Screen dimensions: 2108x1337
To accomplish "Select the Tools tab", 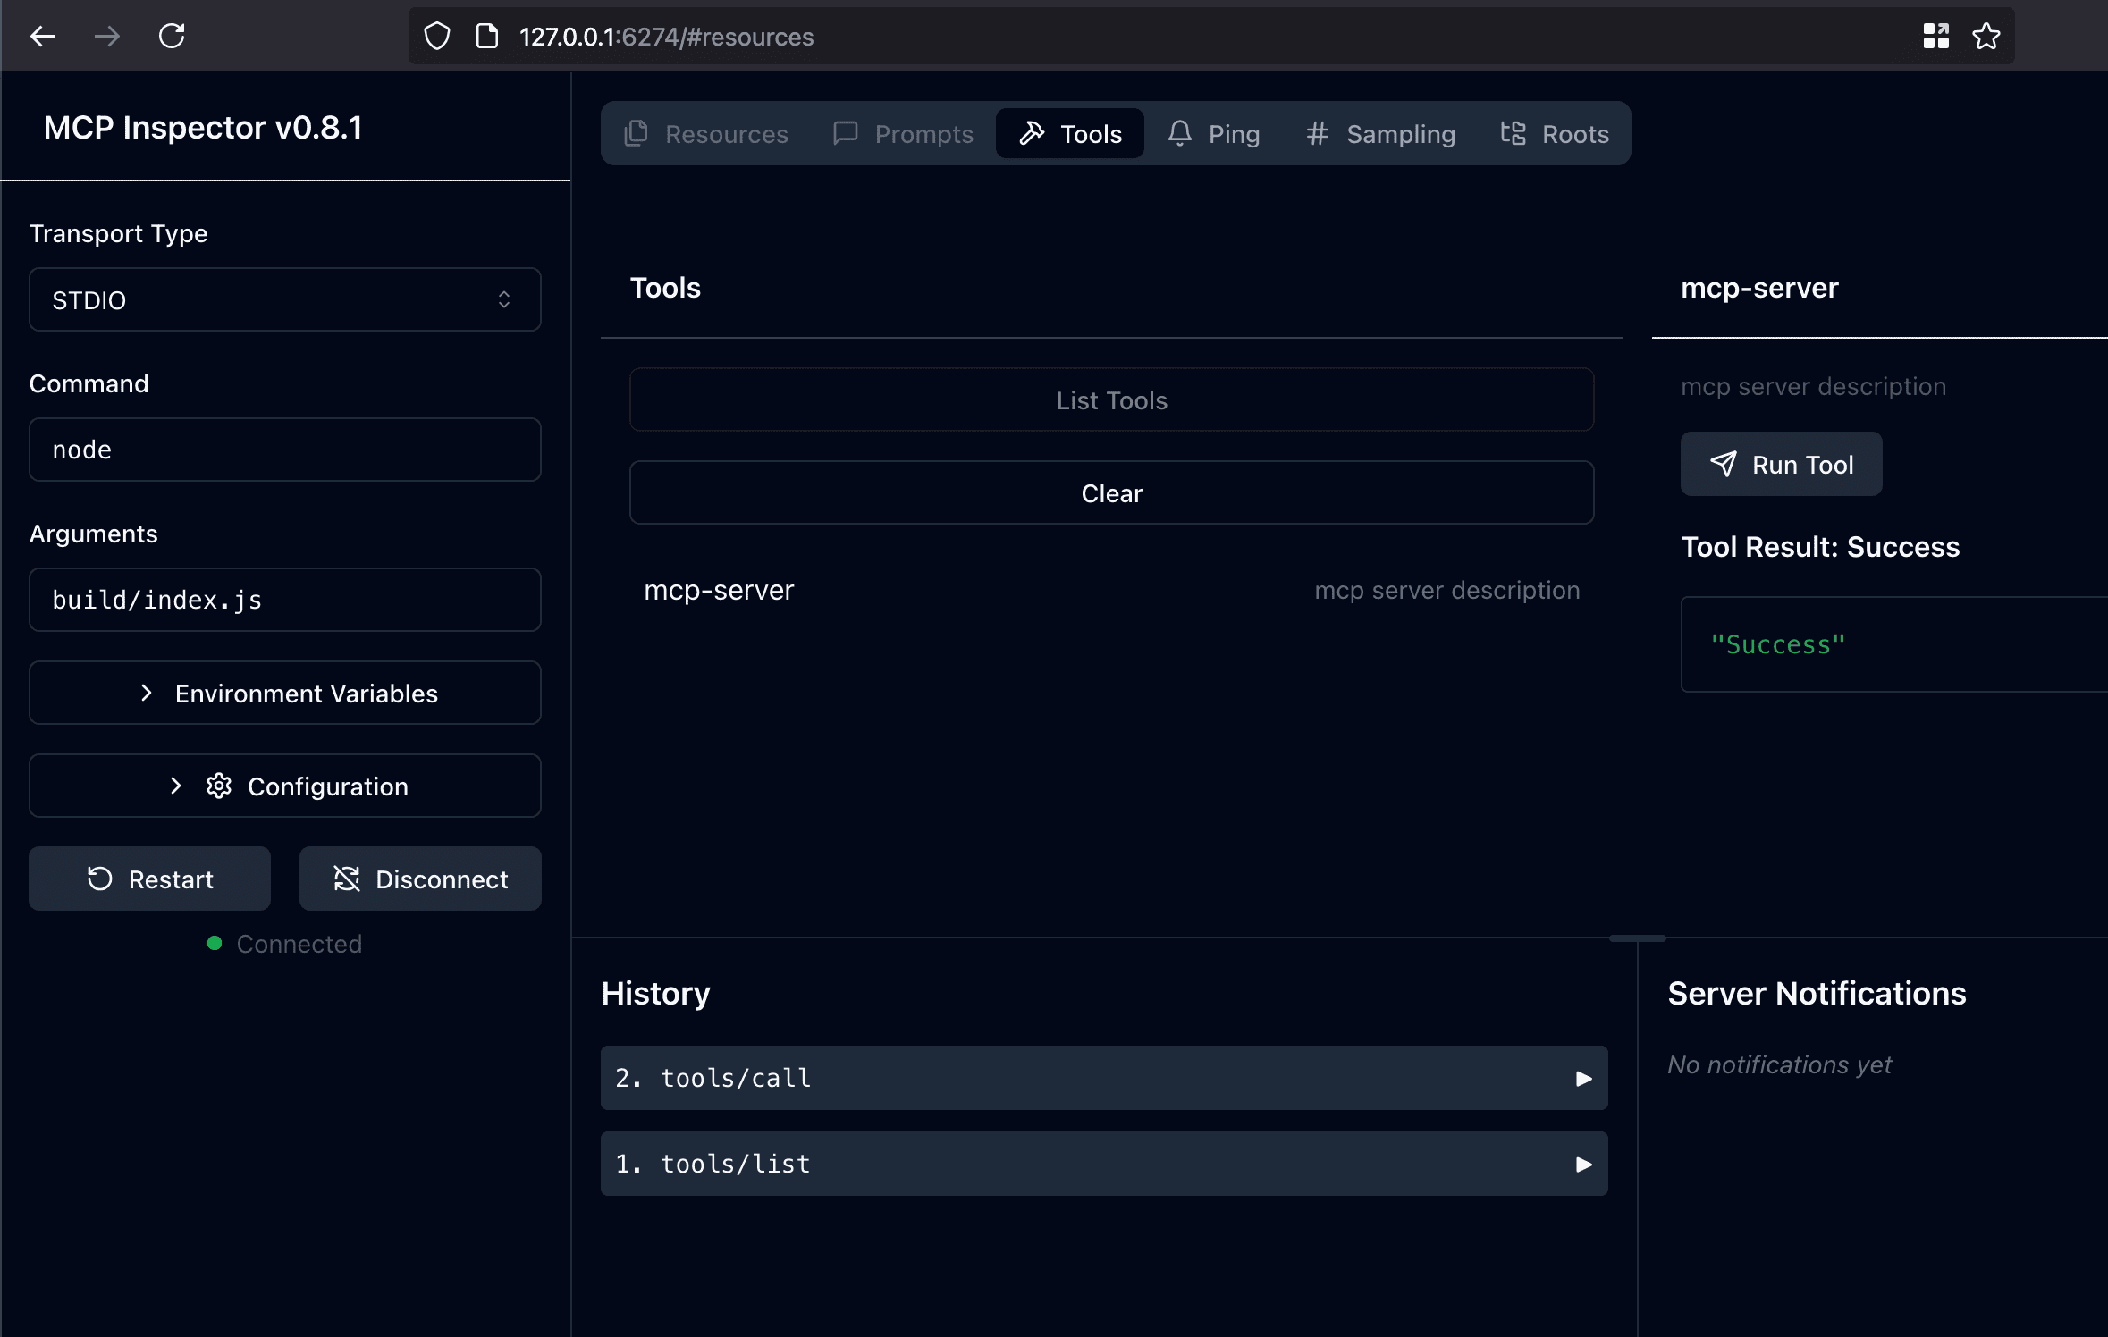I will [1070, 134].
